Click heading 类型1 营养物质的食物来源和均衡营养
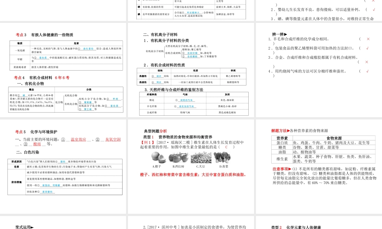Viewport: 382px width, 229px height. coord(178,137)
